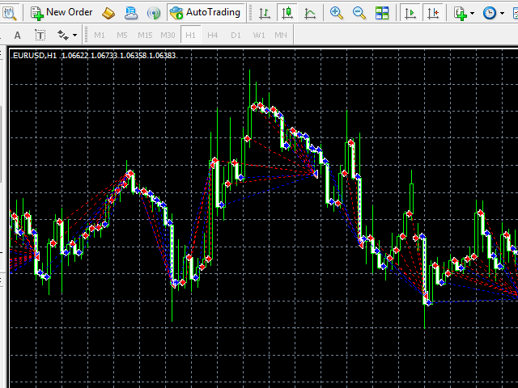This screenshot has height=388, width=518.
Task: Select the text label tool
Action: (40, 35)
